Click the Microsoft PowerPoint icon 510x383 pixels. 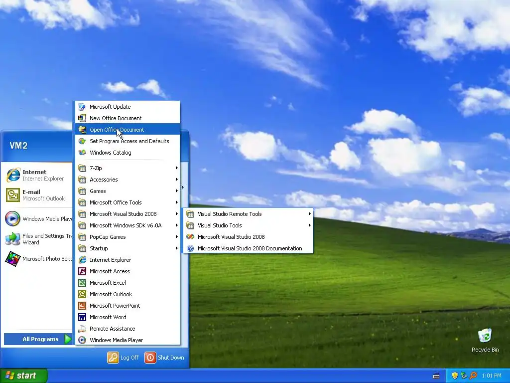82,306
